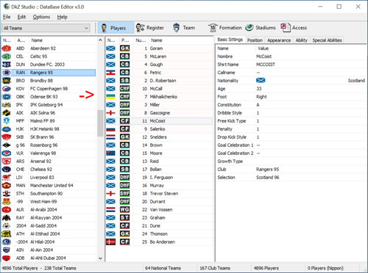Image resolution: width=368 pixels, height=273 pixels.
Task: Click the Arsenal 92 crest icon
Action: point(7,161)
